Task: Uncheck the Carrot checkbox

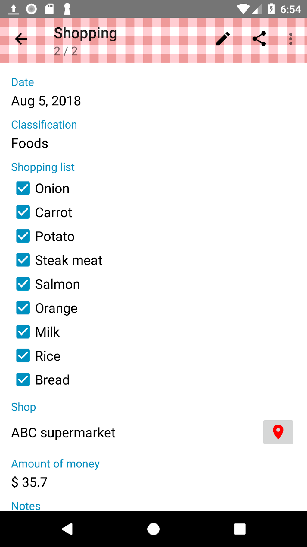Action: coord(23,212)
